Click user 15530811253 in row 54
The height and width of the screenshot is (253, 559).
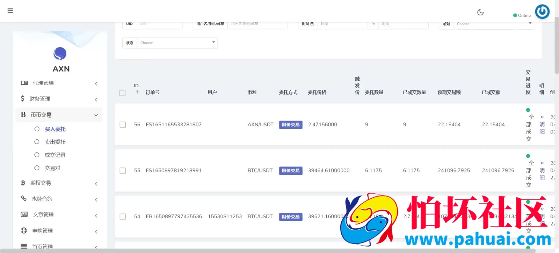click(x=225, y=216)
